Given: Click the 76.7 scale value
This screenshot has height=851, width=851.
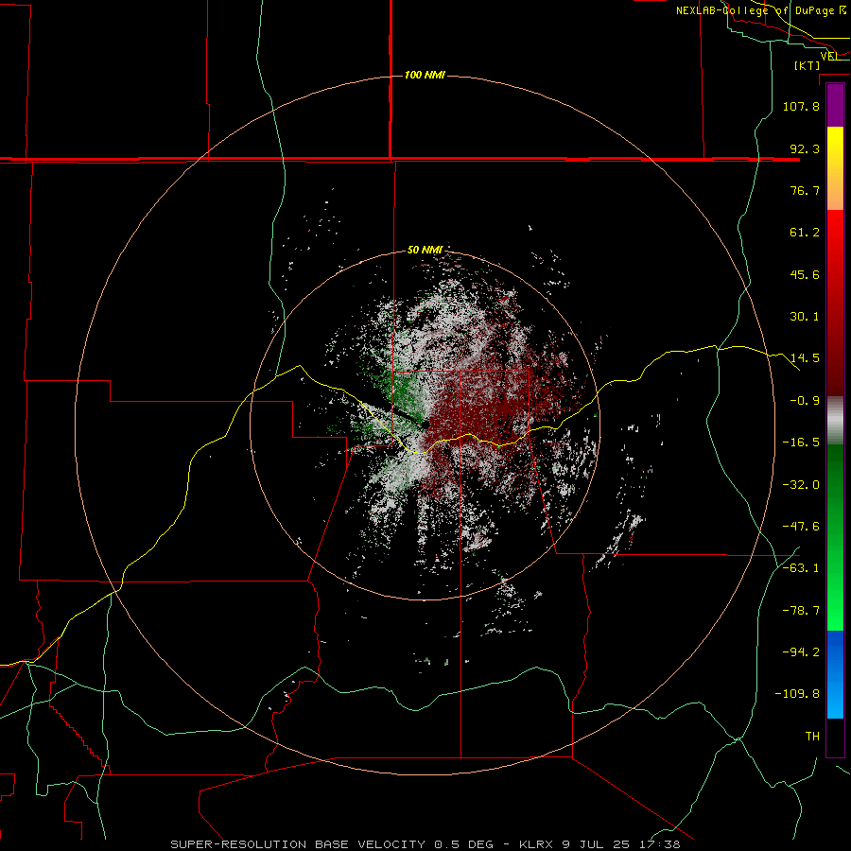Looking at the screenshot, I should coord(805,190).
